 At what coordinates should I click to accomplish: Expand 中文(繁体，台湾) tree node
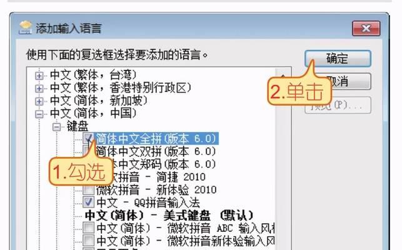[x=39, y=76]
